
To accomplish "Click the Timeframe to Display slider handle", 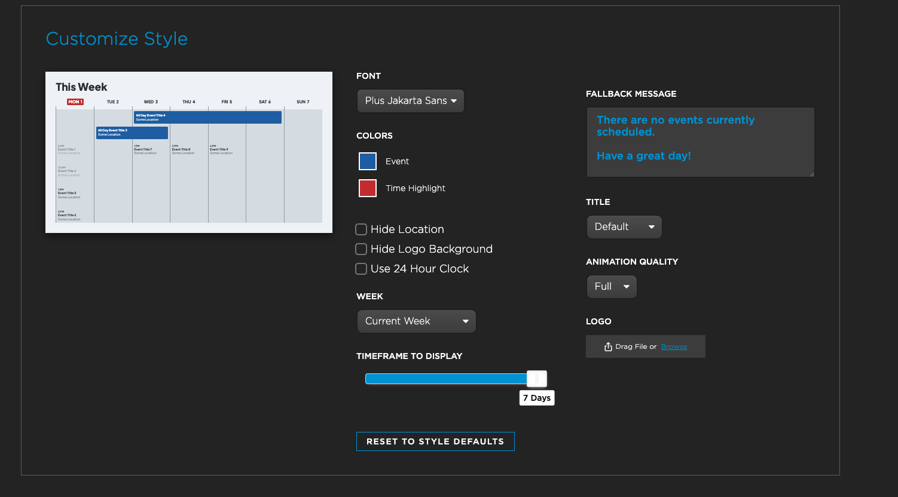I will click(537, 379).
